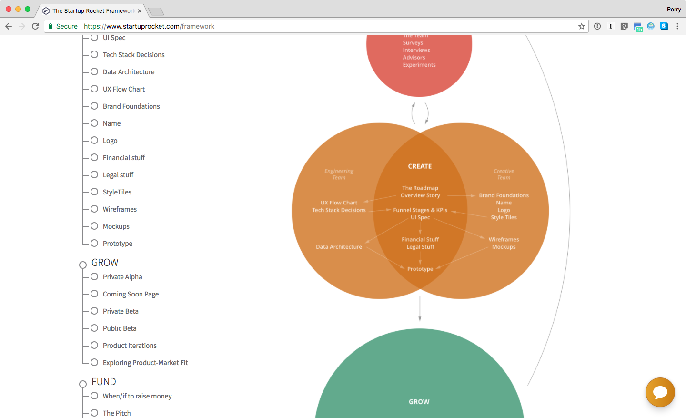Image resolution: width=686 pixels, height=418 pixels.
Task: Click 'UX Flow Chart' in orange diagram
Action: 339,203
